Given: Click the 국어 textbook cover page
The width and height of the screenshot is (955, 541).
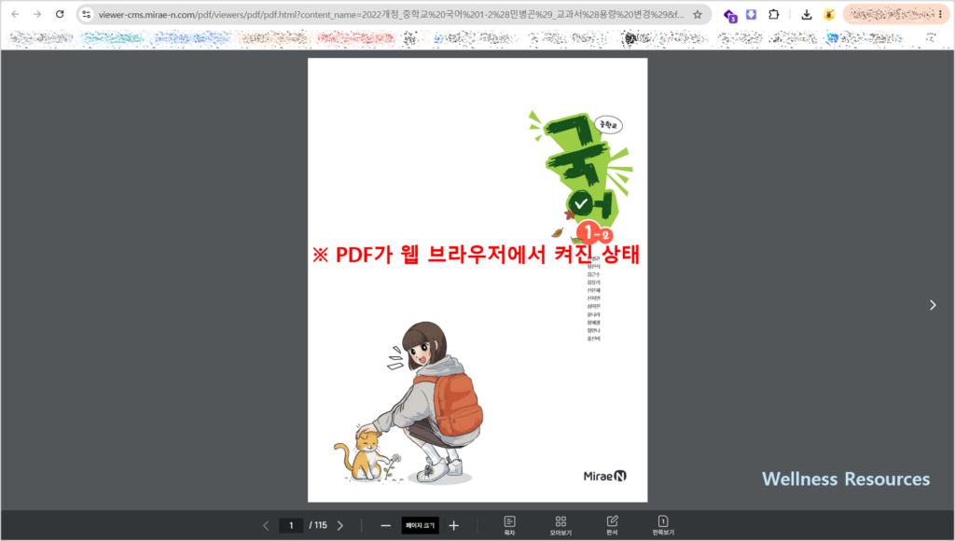Looking at the screenshot, I should pos(477,280).
